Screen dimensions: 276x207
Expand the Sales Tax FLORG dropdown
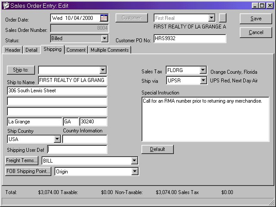203,70
